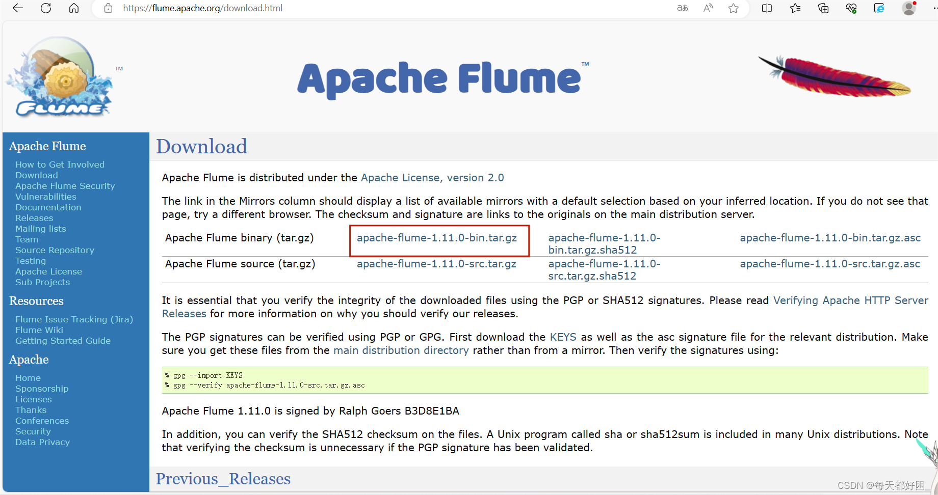Open How to Get Involved link

[60, 164]
